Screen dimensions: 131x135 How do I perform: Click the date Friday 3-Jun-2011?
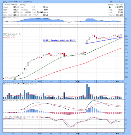coord(116,5)
